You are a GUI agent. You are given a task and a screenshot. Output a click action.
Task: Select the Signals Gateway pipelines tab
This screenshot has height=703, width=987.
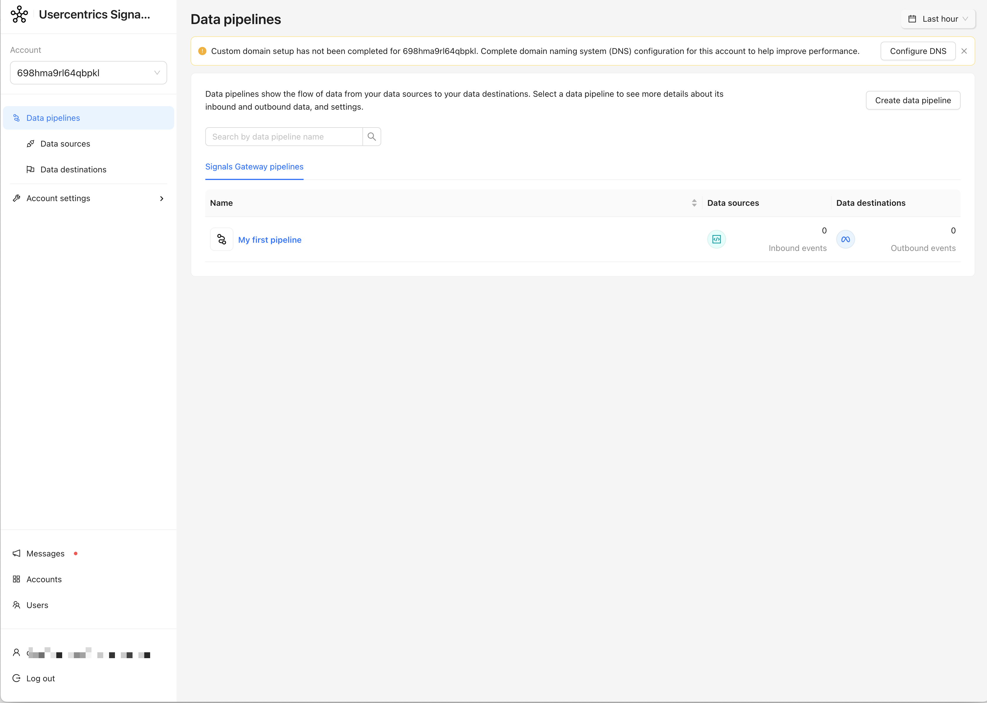coord(254,167)
